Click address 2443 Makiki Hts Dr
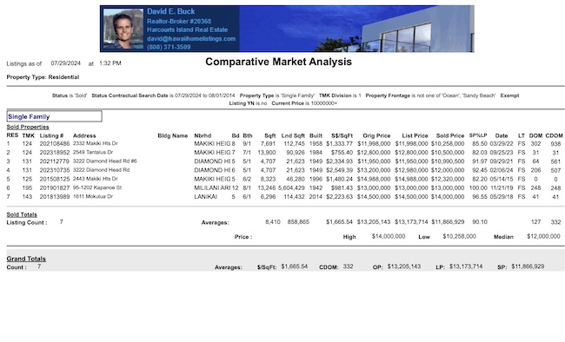Screen dimensions: 565x342 tap(95, 179)
